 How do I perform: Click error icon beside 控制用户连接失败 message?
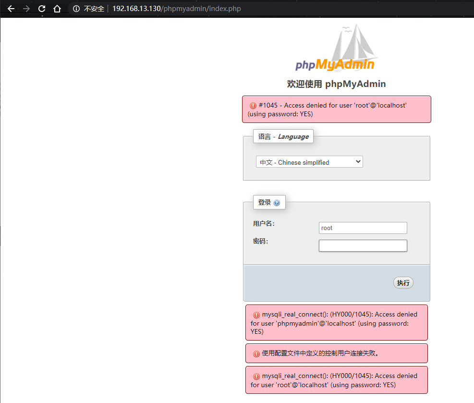click(x=256, y=354)
